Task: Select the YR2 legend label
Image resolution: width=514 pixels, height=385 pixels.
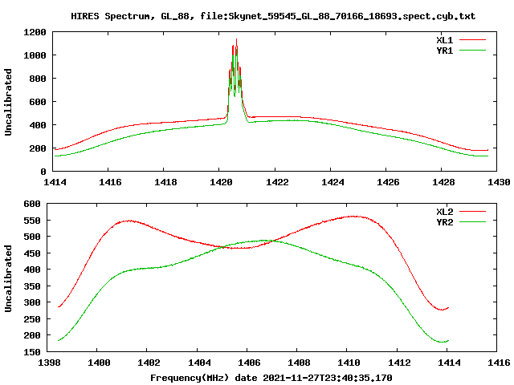Action: tap(444, 222)
